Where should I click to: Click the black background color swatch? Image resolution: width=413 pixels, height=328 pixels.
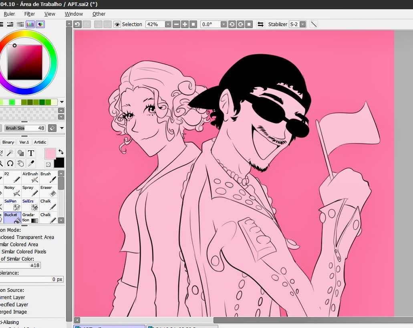coord(59,163)
